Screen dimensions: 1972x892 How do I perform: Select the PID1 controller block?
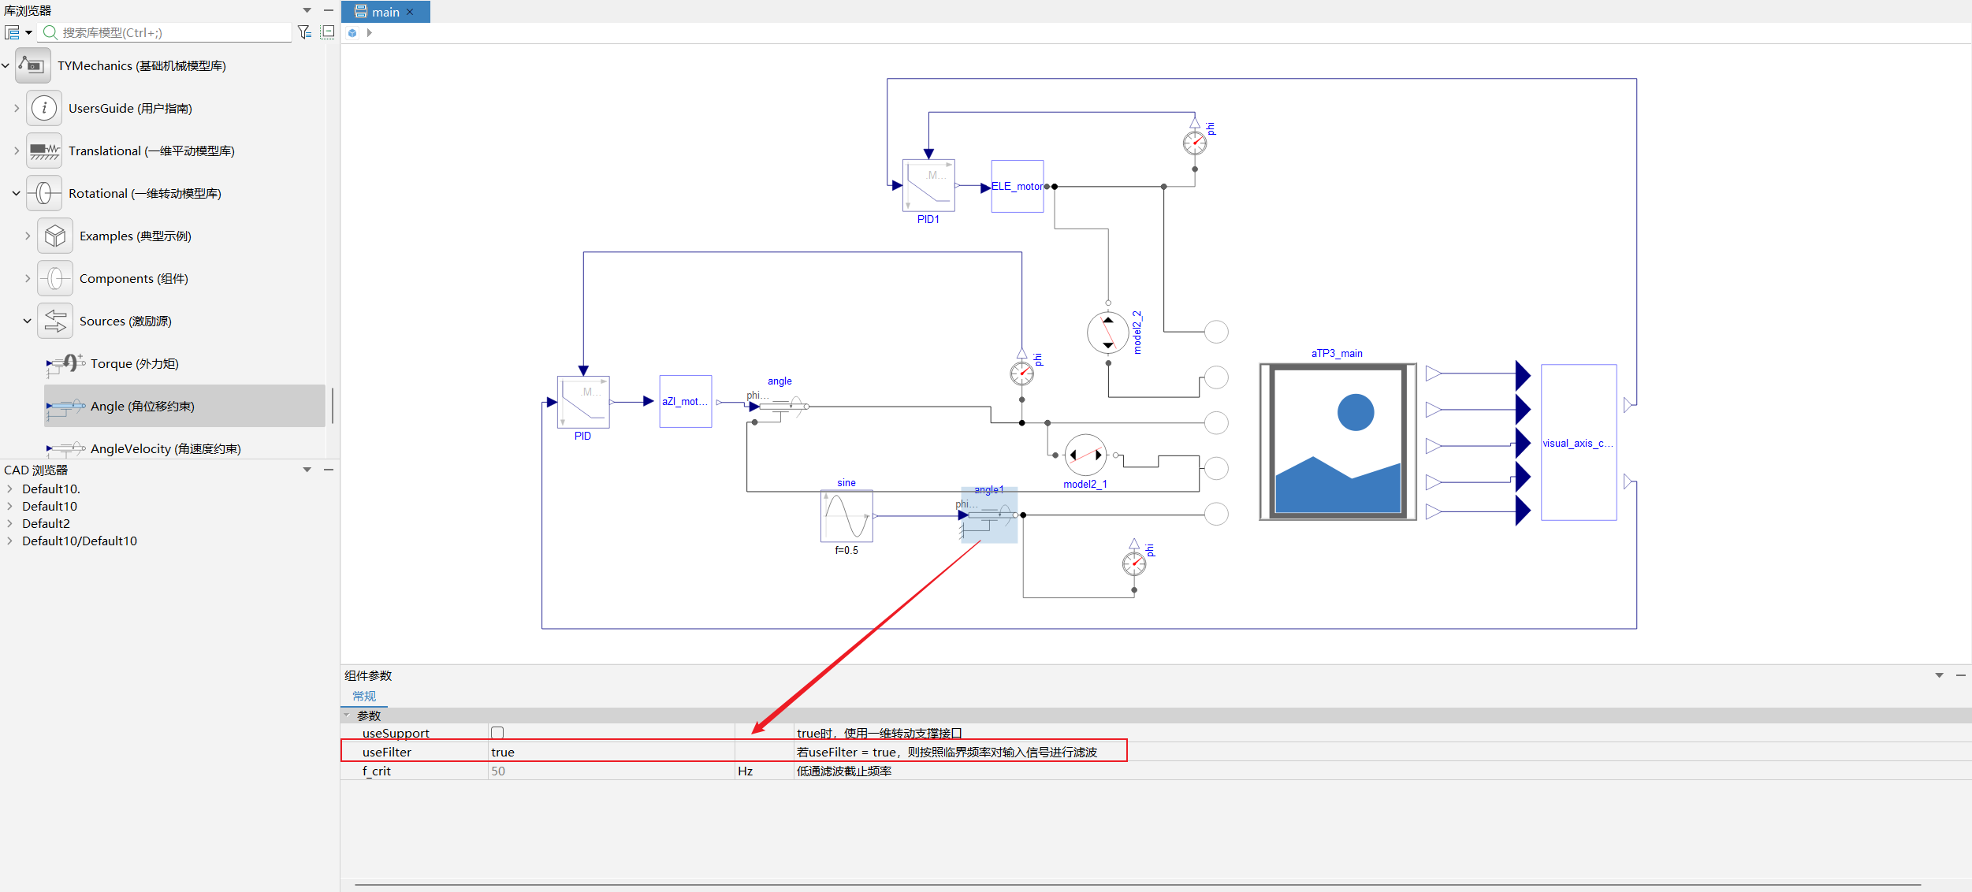point(928,186)
